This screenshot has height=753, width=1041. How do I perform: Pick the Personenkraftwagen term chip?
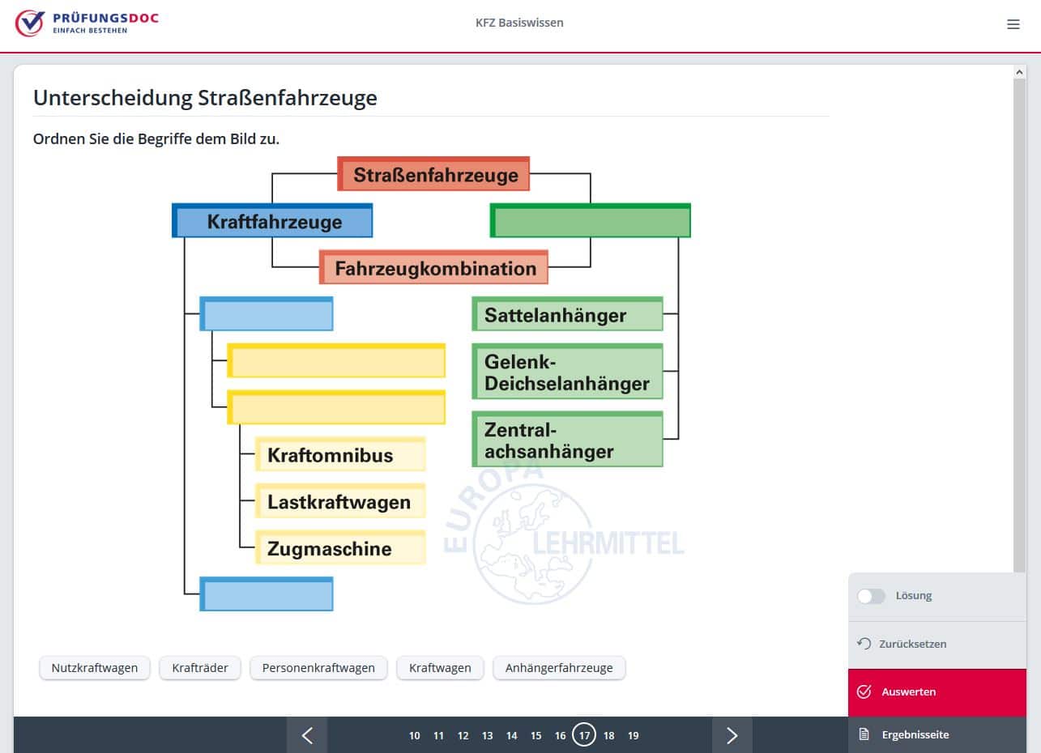(x=318, y=668)
